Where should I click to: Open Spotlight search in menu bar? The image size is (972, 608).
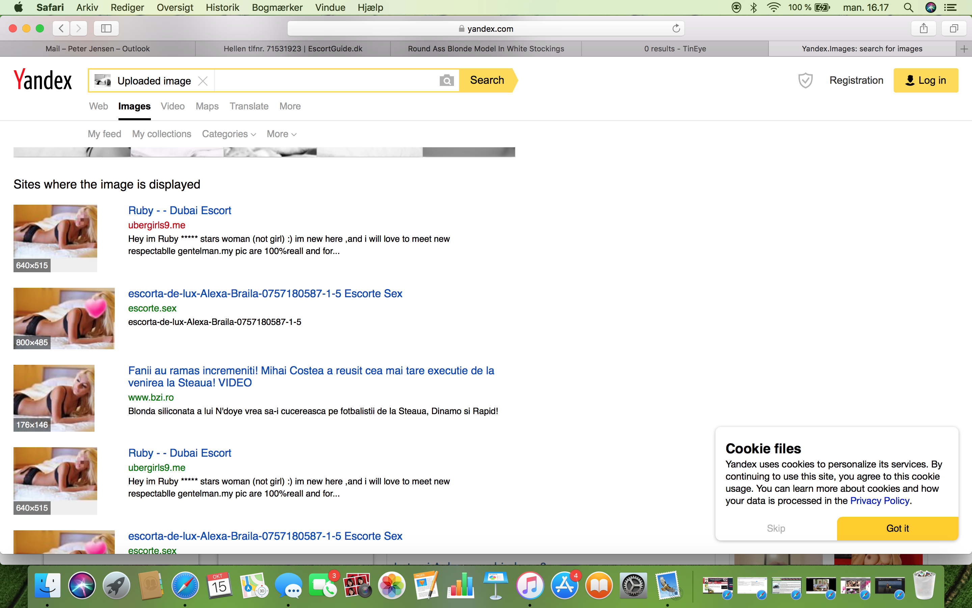(x=908, y=7)
